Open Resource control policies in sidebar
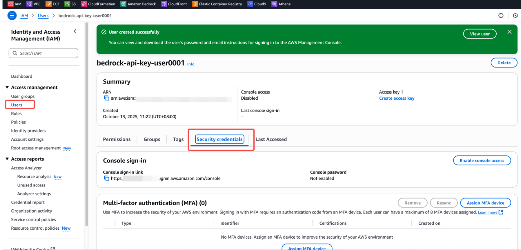521x250 pixels. click(x=35, y=228)
